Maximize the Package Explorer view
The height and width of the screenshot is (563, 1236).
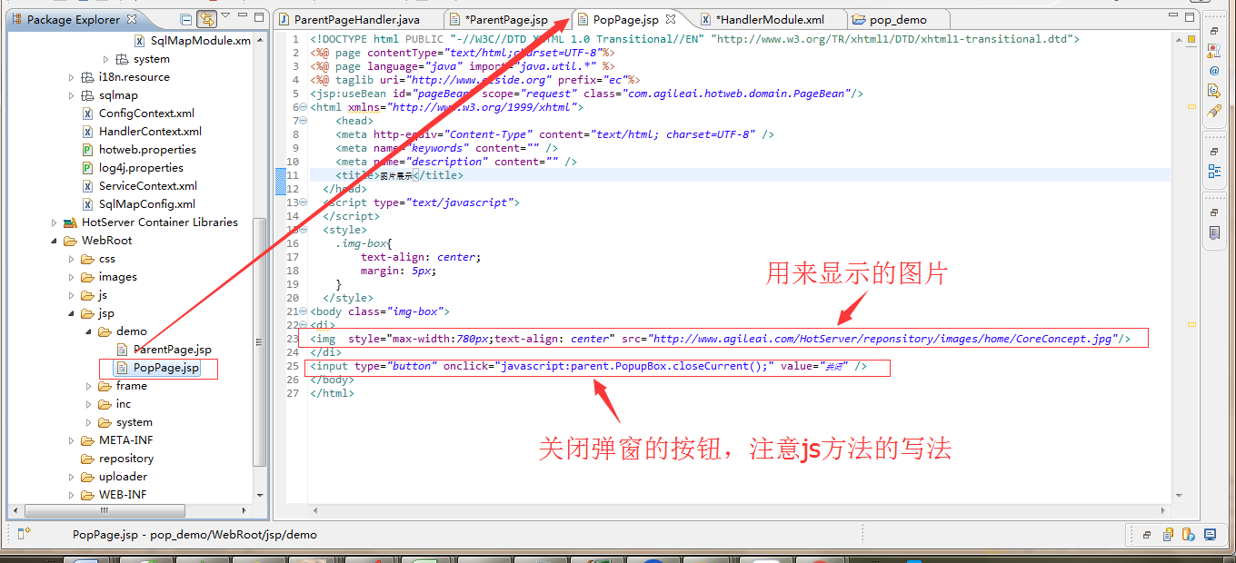[x=258, y=17]
